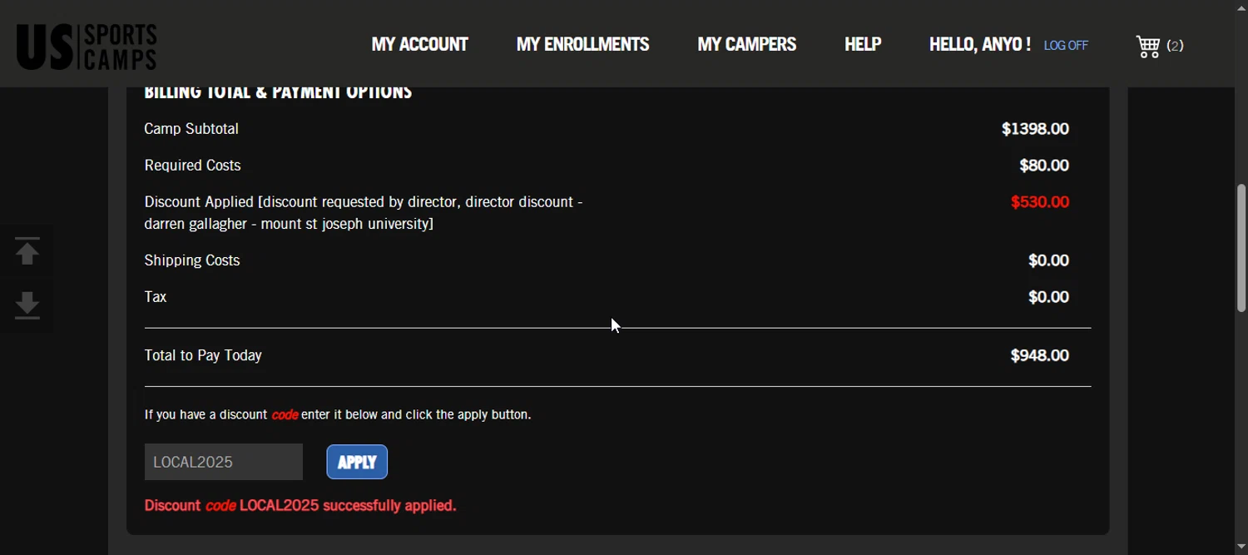Click the Shipping Costs $0.00 value

tap(1048, 260)
